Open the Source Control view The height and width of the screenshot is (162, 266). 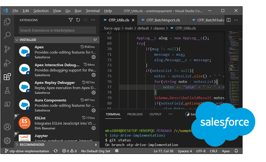click(x=7, y=49)
